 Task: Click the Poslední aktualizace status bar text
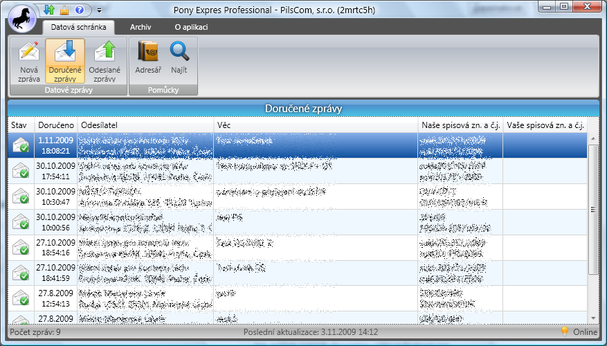pyautogui.click(x=311, y=331)
